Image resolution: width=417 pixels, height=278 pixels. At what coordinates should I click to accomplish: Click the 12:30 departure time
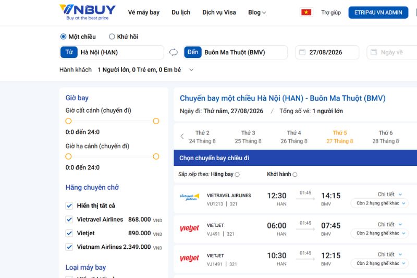tap(277, 196)
